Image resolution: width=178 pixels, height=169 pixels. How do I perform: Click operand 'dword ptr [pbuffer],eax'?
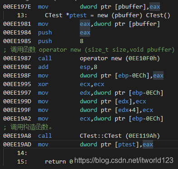(x=120, y=7)
